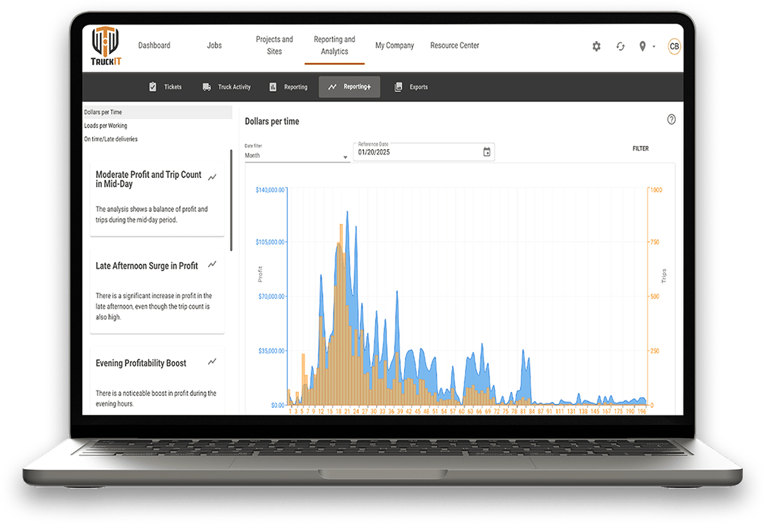The height and width of the screenshot is (524, 765).
Task: Click the Reference Date input field
Action: 424,152
